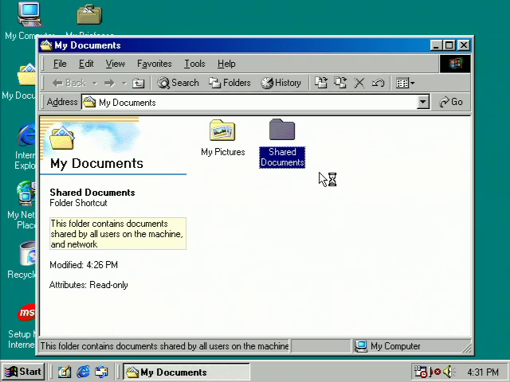Show the History pane
The image size is (510, 382).
(280, 83)
